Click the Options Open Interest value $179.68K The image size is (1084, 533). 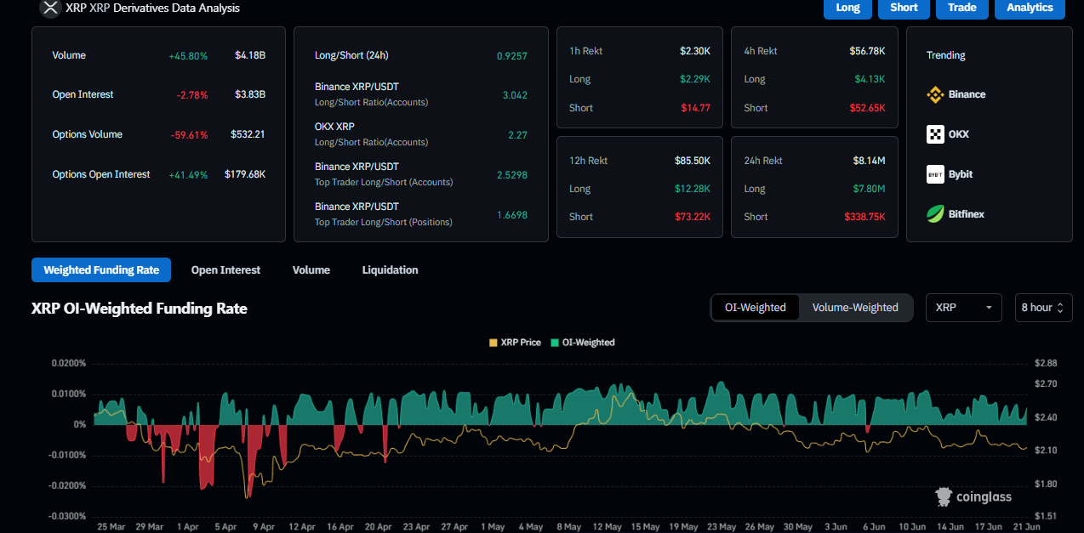[245, 174]
